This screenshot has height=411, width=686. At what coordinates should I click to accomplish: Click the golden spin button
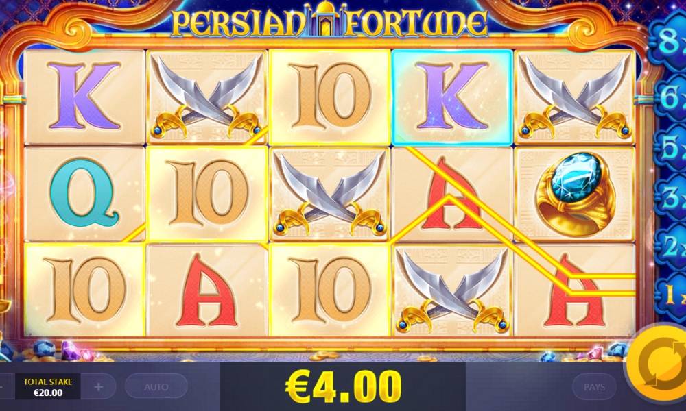660,363
